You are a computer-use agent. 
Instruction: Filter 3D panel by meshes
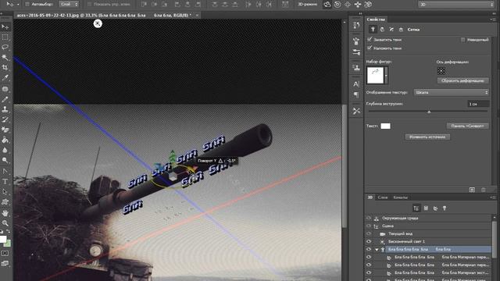426,208
